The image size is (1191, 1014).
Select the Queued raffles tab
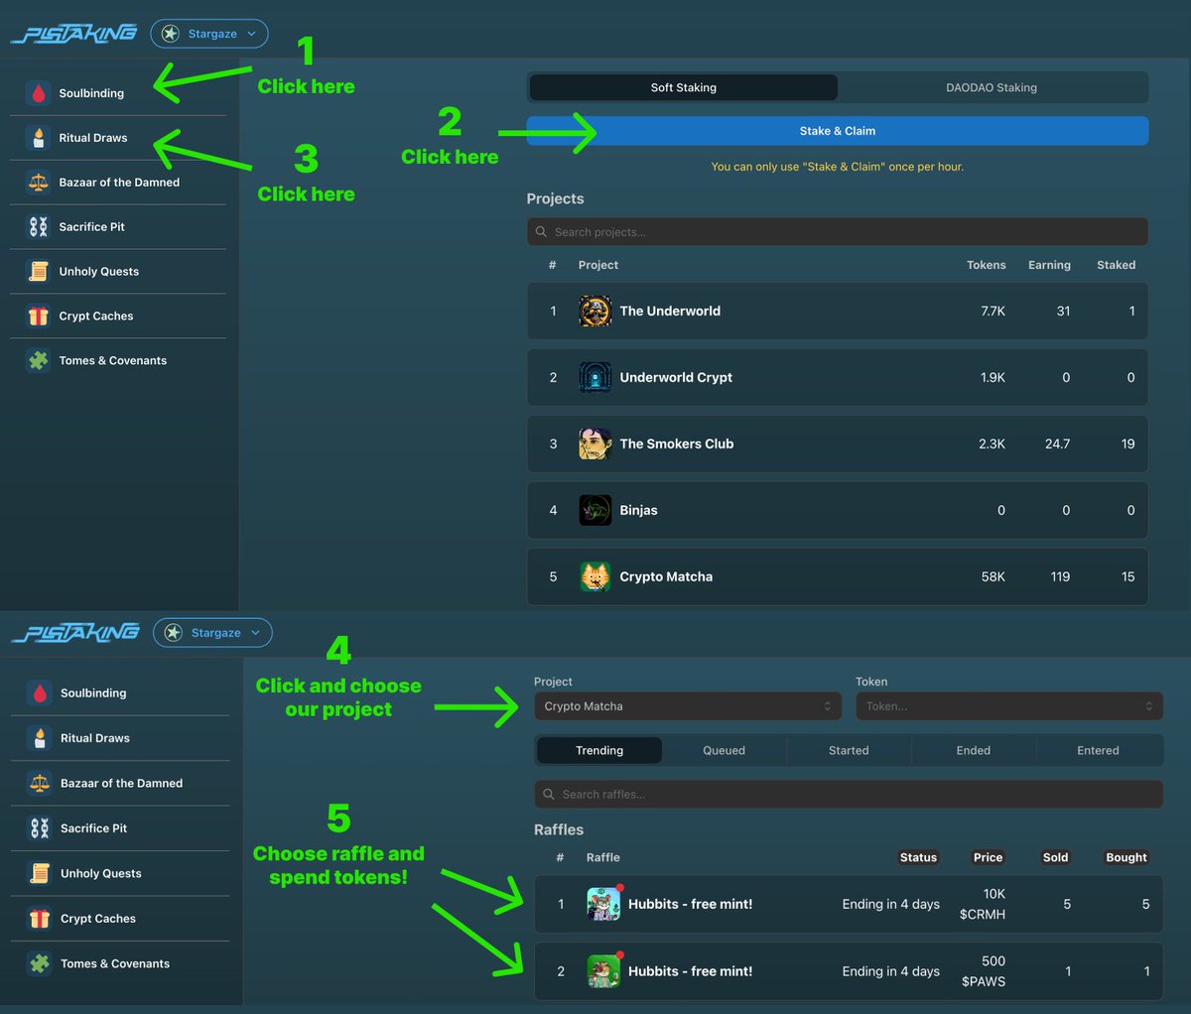[725, 751]
